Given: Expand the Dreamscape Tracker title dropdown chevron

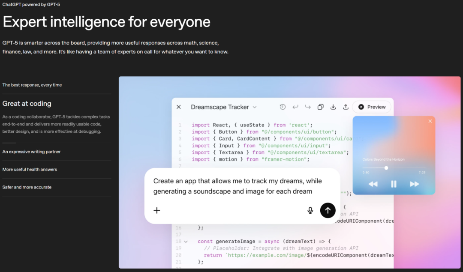Looking at the screenshot, I should click(x=255, y=108).
